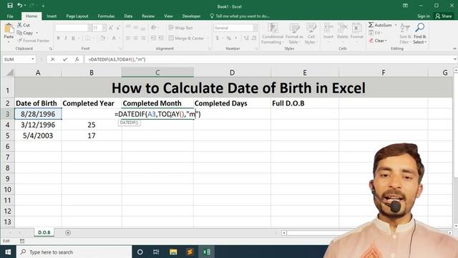Add new sheet with plus icon

click(x=68, y=232)
